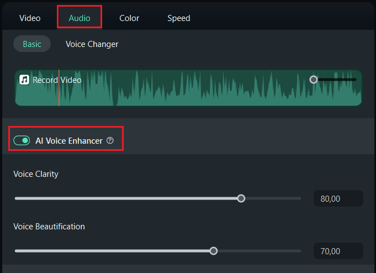
Task: Open the Audio tab
Action: (x=80, y=18)
